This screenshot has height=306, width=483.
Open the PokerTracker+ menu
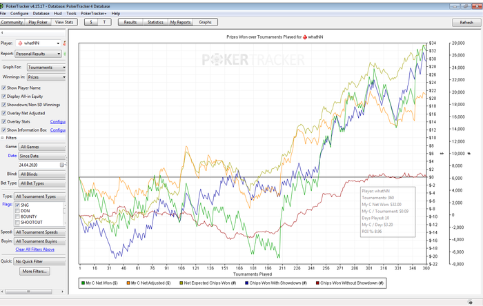(94, 14)
